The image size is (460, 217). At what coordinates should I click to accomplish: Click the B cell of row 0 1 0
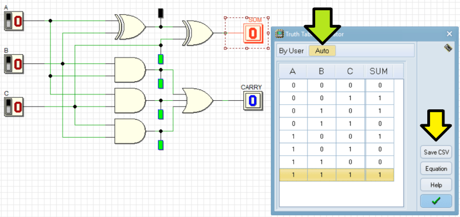pyautogui.click(x=322, y=111)
